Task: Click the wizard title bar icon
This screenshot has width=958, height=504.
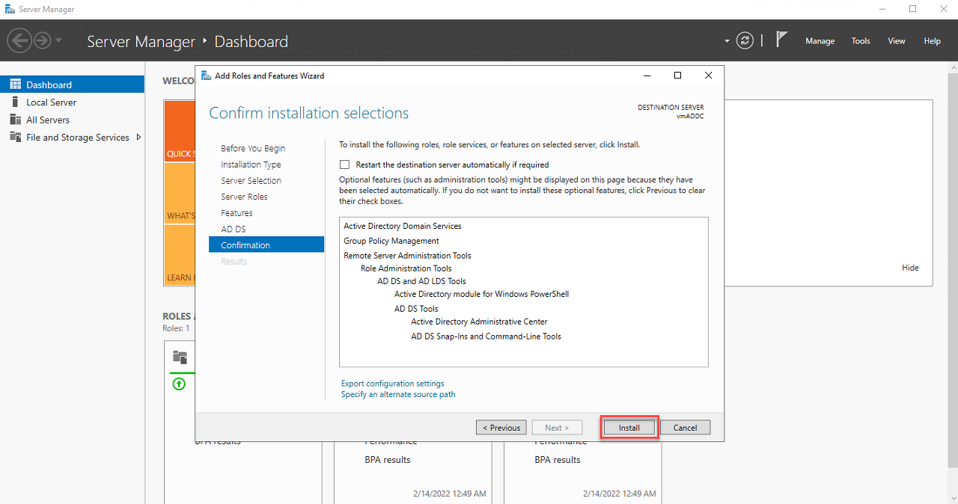Action: coord(206,76)
